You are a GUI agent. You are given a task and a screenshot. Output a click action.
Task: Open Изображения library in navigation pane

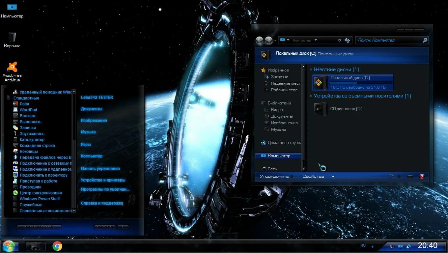click(x=281, y=123)
